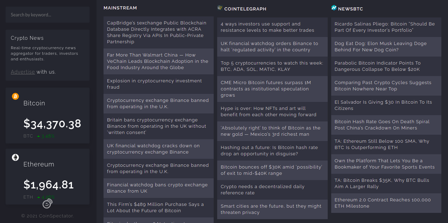Open 'Top 5 cryptocurrencies to watch this week'

click(x=272, y=66)
